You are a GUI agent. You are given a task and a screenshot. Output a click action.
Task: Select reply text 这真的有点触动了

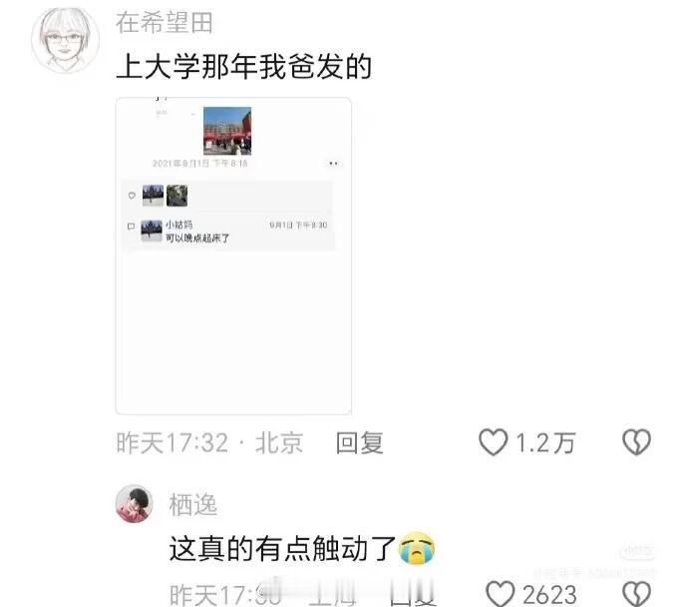282,548
